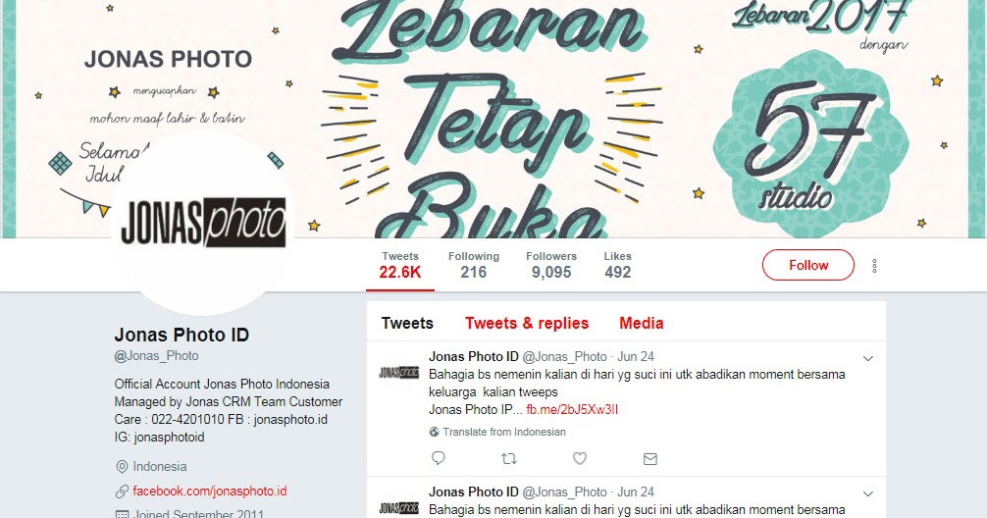The width and height of the screenshot is (987, 518).
Task: Open the three-dot more options next to Follow
Action: tap(874, 266)
